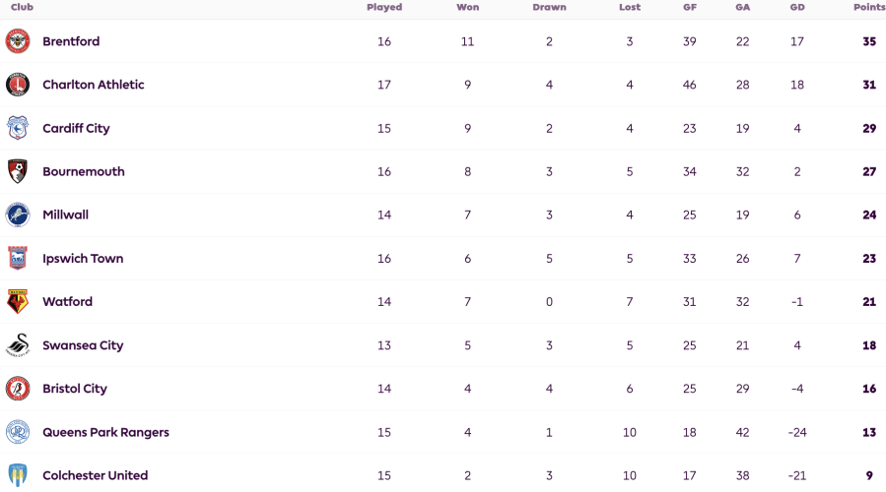Click the Bournemouth club badge
The width and height of the screenshot is (886, 492).
click(x=18, y=171)
